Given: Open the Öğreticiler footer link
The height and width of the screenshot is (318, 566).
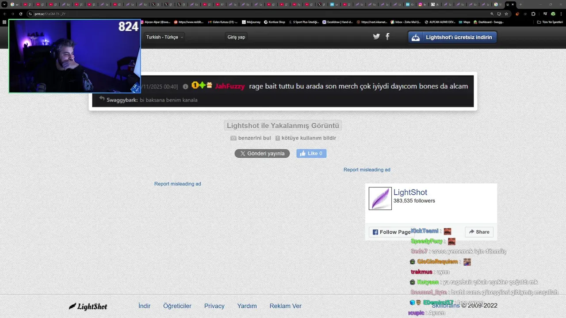Looking at the screenshot, I should 177,306.
